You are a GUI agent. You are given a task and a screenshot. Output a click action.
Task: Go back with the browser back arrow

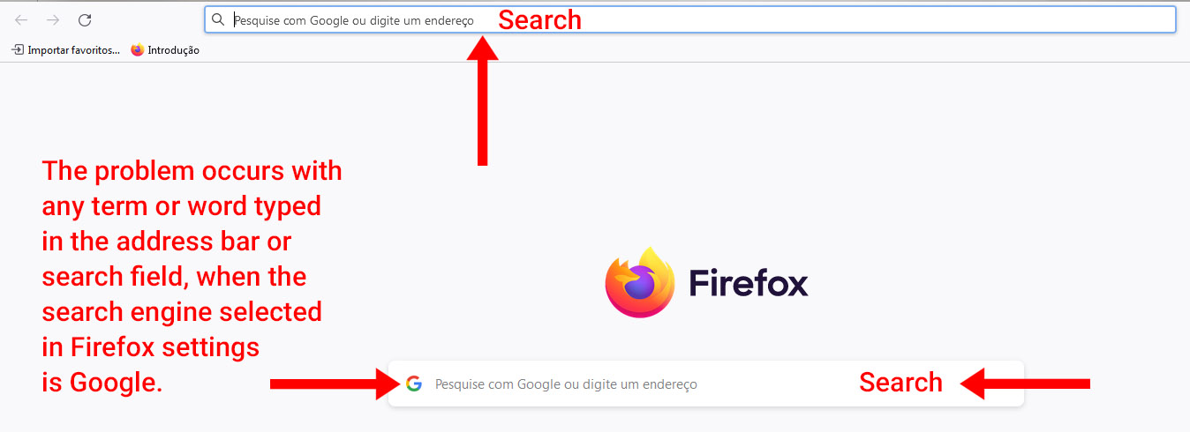21,19
